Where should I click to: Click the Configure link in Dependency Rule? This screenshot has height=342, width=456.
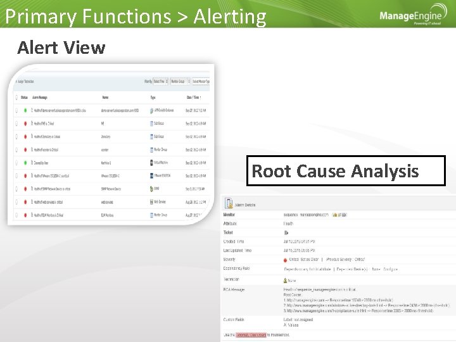point(390,269)
